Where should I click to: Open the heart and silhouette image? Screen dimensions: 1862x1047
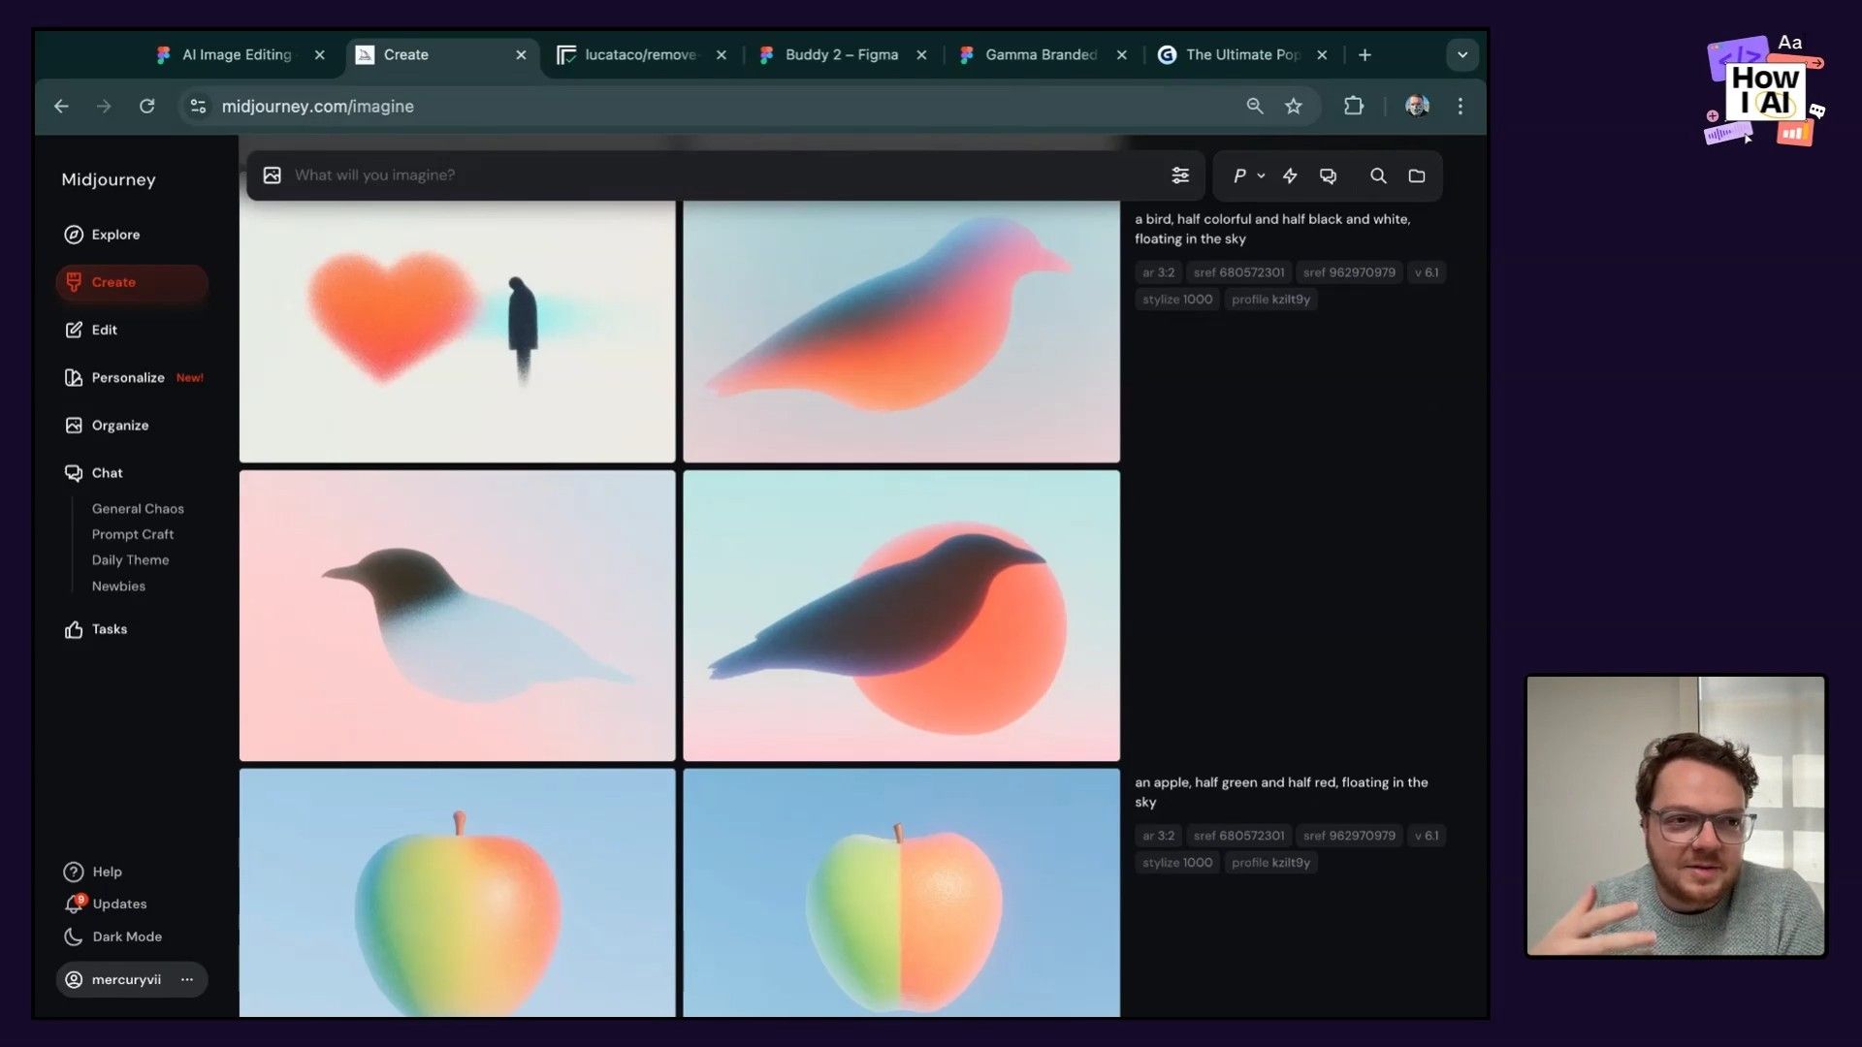458,331
